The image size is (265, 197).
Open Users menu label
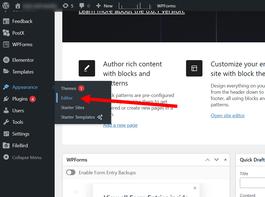click(x=18, y=111)
